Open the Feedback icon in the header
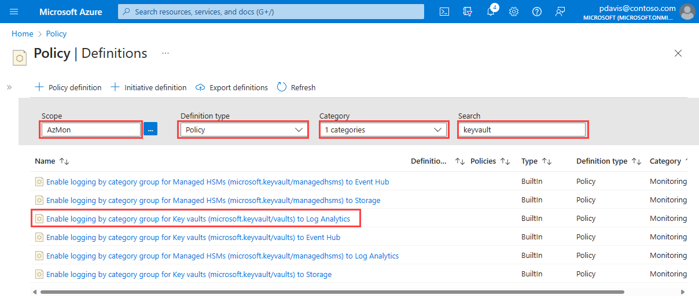 [x=560, y=12]
